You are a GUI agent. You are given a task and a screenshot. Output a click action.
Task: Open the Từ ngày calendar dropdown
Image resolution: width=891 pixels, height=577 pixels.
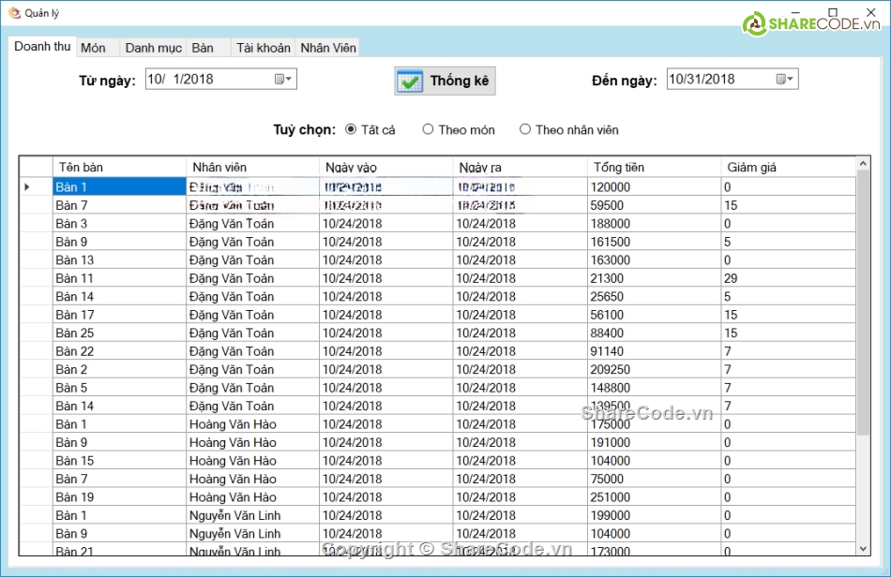point(283,79)
